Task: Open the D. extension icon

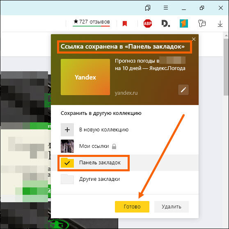Action: 166,23
